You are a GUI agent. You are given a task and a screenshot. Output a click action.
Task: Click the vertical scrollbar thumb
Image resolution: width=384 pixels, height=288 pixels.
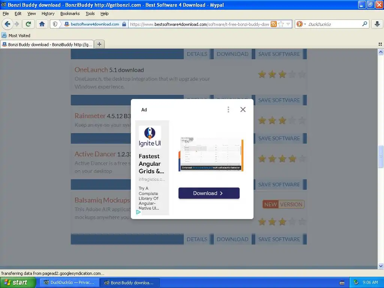381,156
